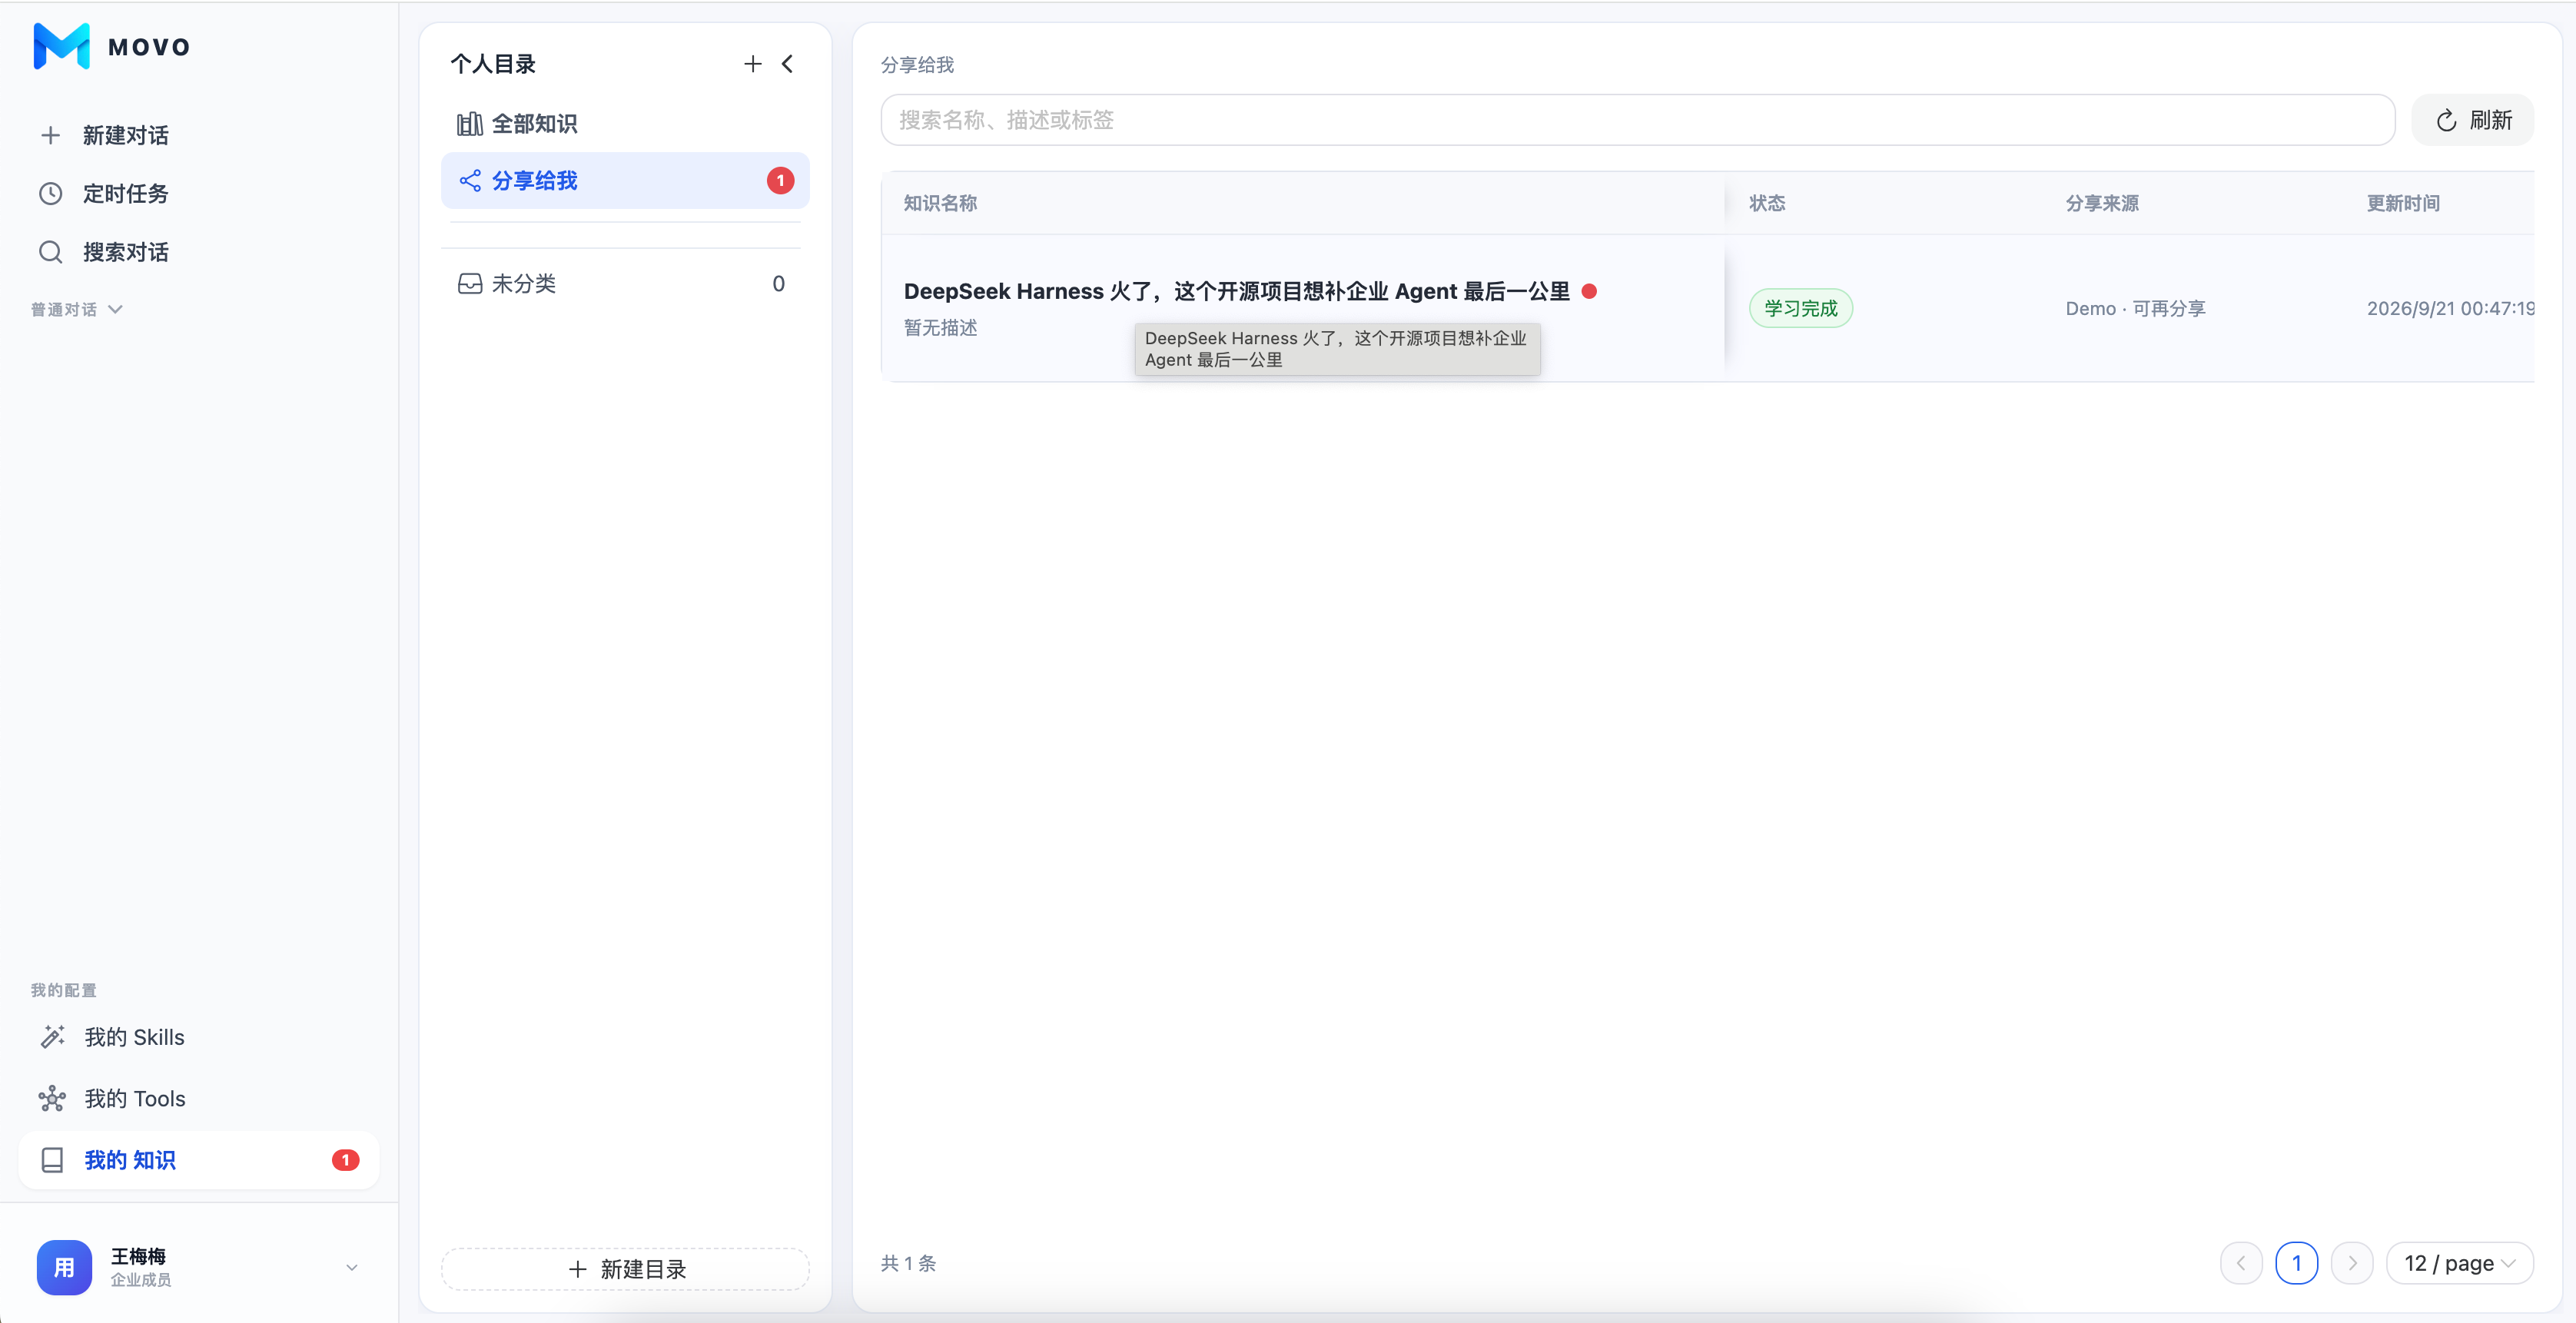The width and height of the screenshot is (2576, 1323).
Task: Click the 新建目录 button
Action: [x=625, y=1269]
